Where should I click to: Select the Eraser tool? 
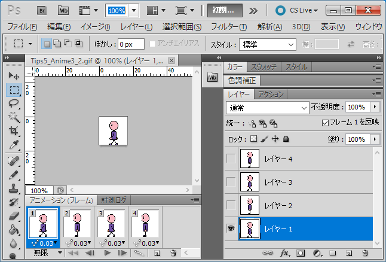click(x=14, y=216)
